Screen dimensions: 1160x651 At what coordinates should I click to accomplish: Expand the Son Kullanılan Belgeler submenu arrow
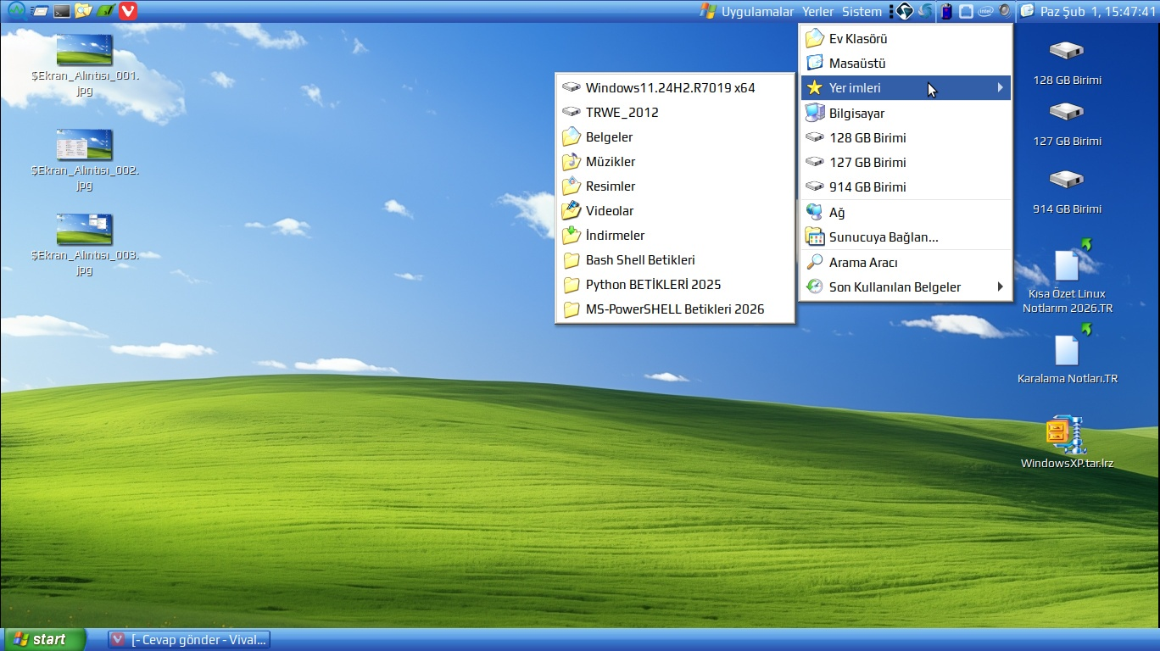1001,287
